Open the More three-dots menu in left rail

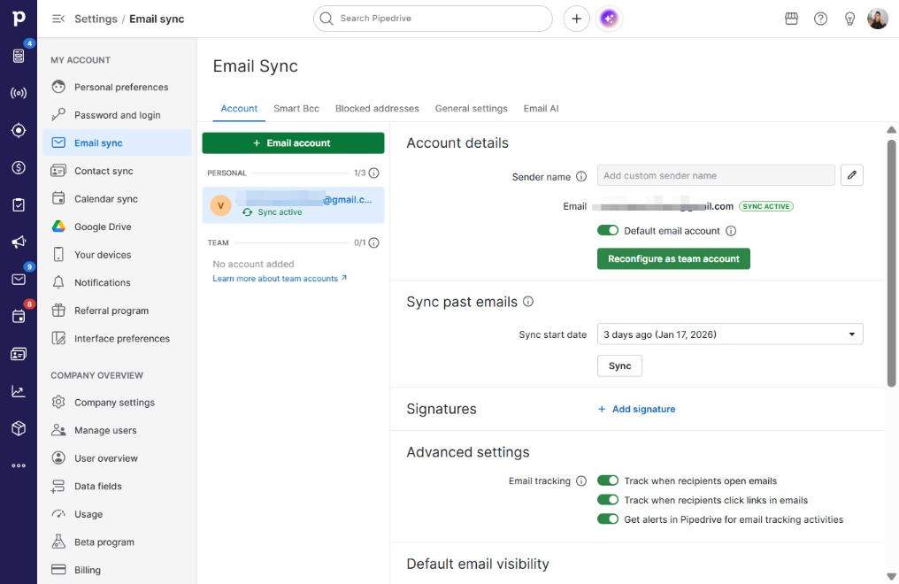19,465
